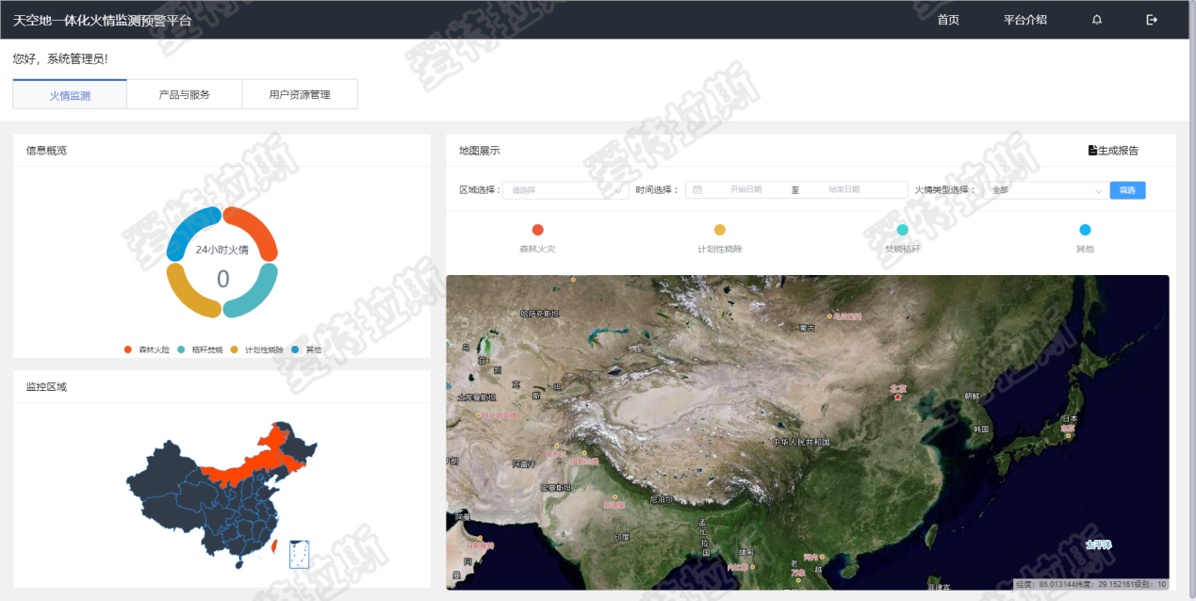The height and width of the screenshot is (601, 1196).
Task: Click the Beijing star marker on map
Action: [897, 397]
